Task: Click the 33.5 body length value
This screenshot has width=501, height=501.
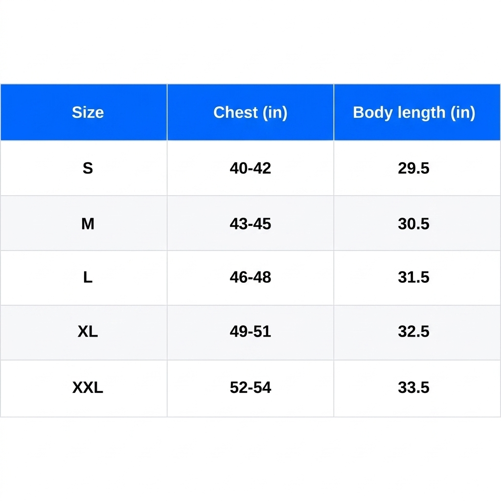Action: pyautogui.click(x=413, y=387)
